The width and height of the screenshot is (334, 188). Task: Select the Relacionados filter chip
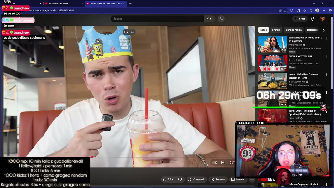pos(313,30)
